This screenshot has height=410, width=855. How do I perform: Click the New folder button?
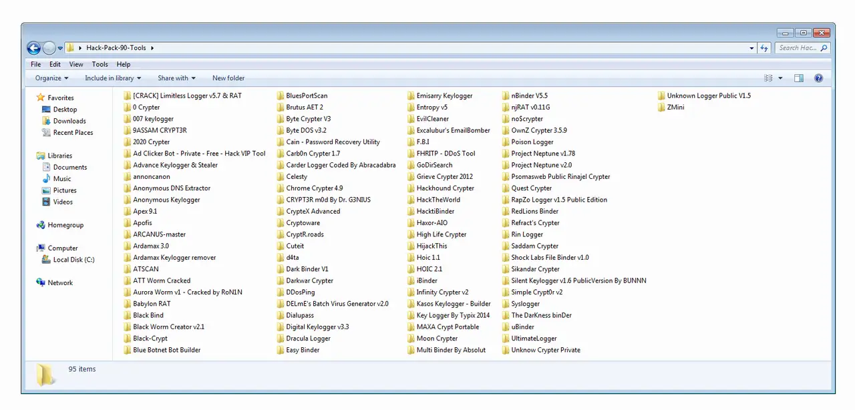click(228, 78)
